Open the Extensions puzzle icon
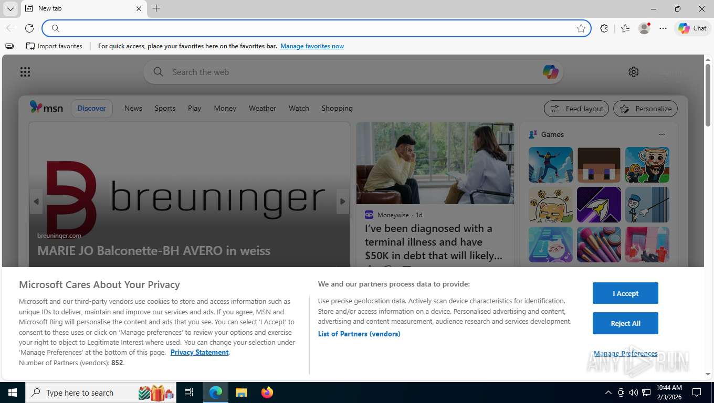Viewport: 714px width, 403px height. coord(604,28)
